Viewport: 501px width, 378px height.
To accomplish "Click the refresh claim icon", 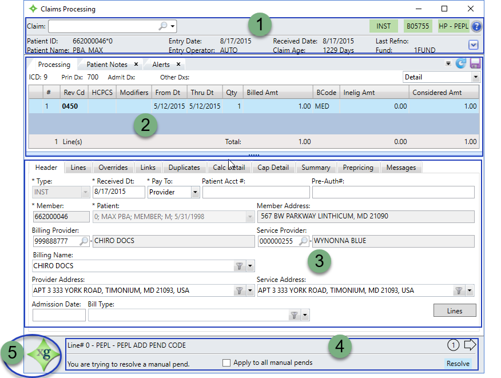I will (460, 64).
